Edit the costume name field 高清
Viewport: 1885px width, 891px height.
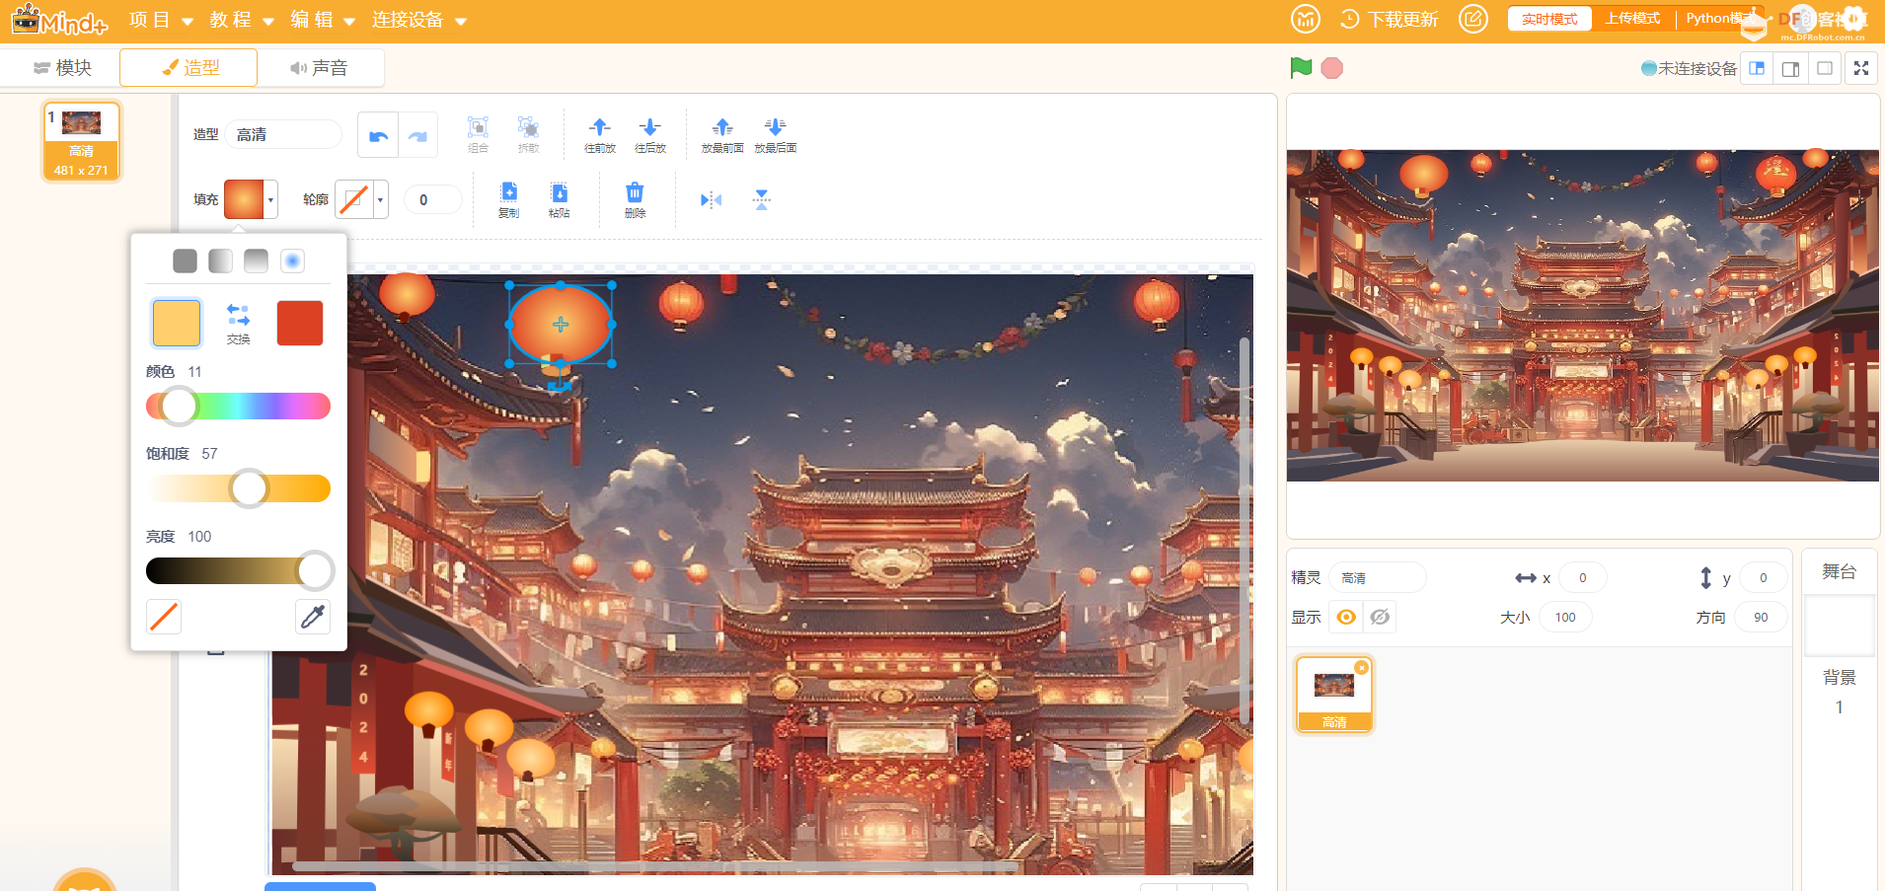tap(283, 134)
